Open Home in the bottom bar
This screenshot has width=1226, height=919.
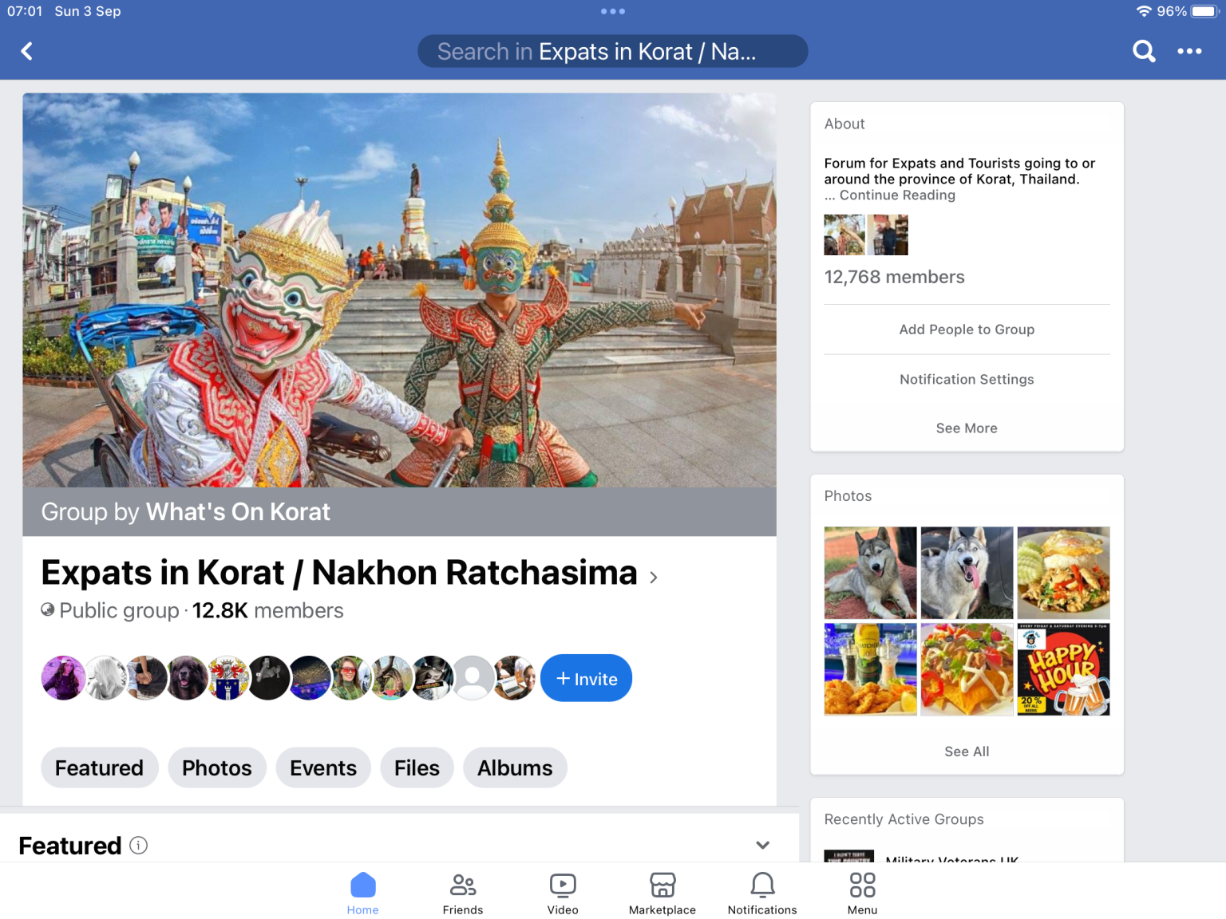tap(362, 893)
